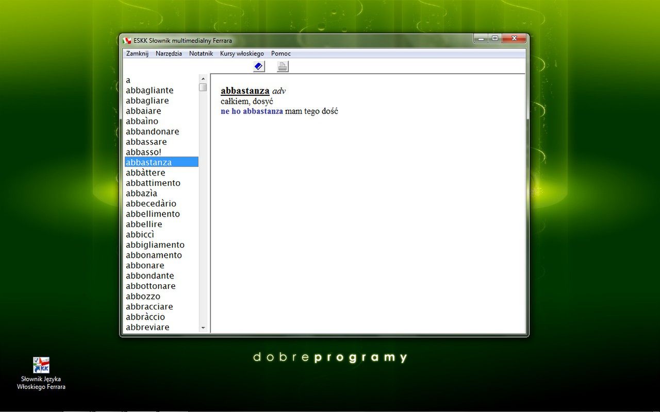Image resolution: width=660 pixels, height=412 pixels.
Task: Open the Zamknij menu
Action: click(137, 54)
